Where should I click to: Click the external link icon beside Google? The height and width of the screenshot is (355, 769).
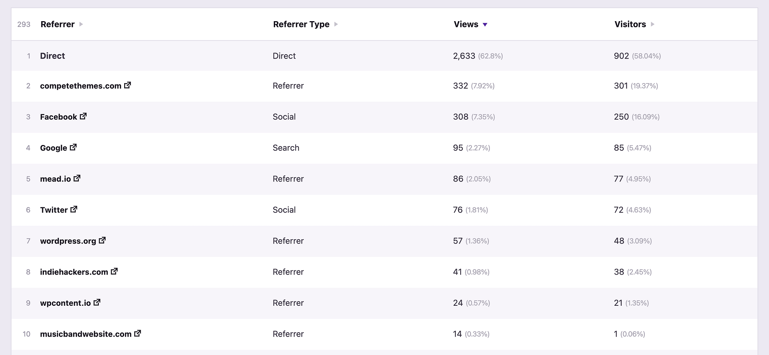tap(74, 147)
